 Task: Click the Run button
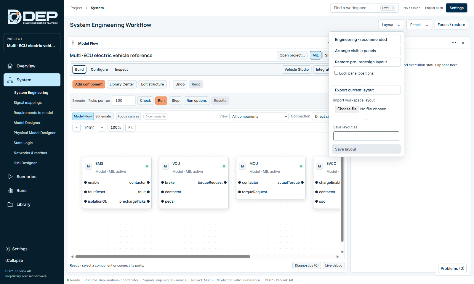(x=161, y=101)
